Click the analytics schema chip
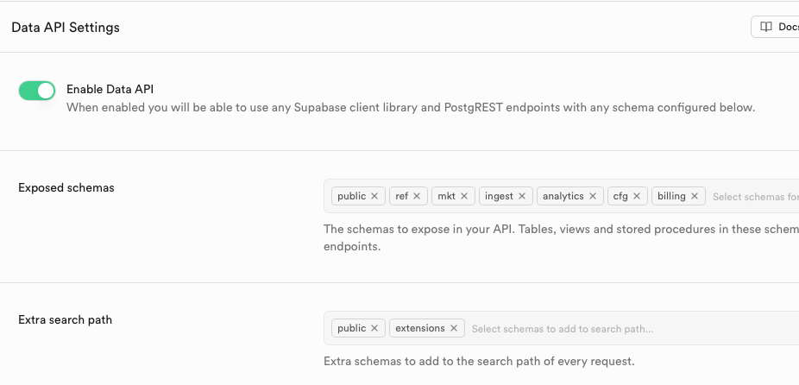The width and height of the screenshot is (799, 385). [563, 196]
